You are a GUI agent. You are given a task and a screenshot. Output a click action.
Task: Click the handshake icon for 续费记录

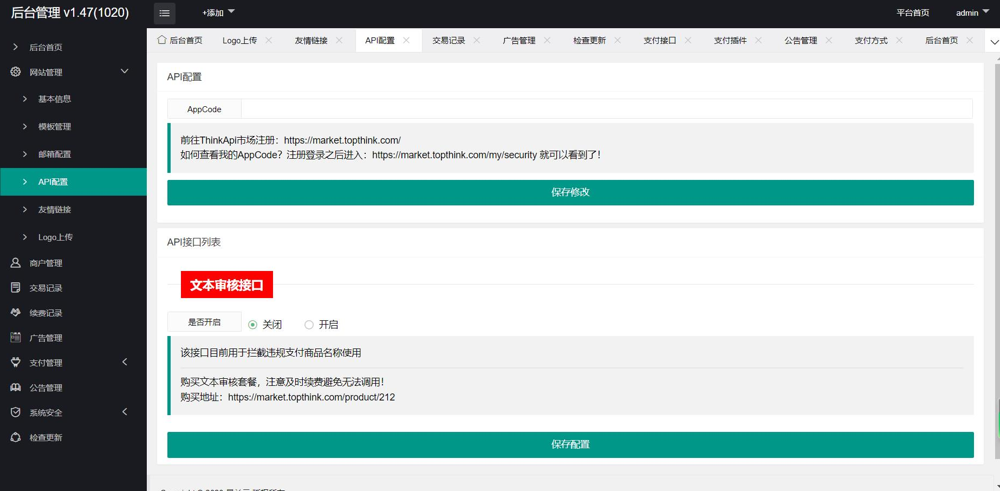[x=16, y=313]
